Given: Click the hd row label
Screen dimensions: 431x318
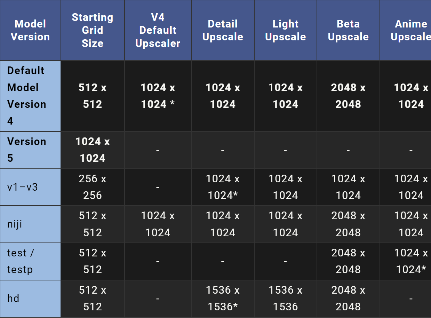Looking at the screenshot, I should [x=30, y=299].
